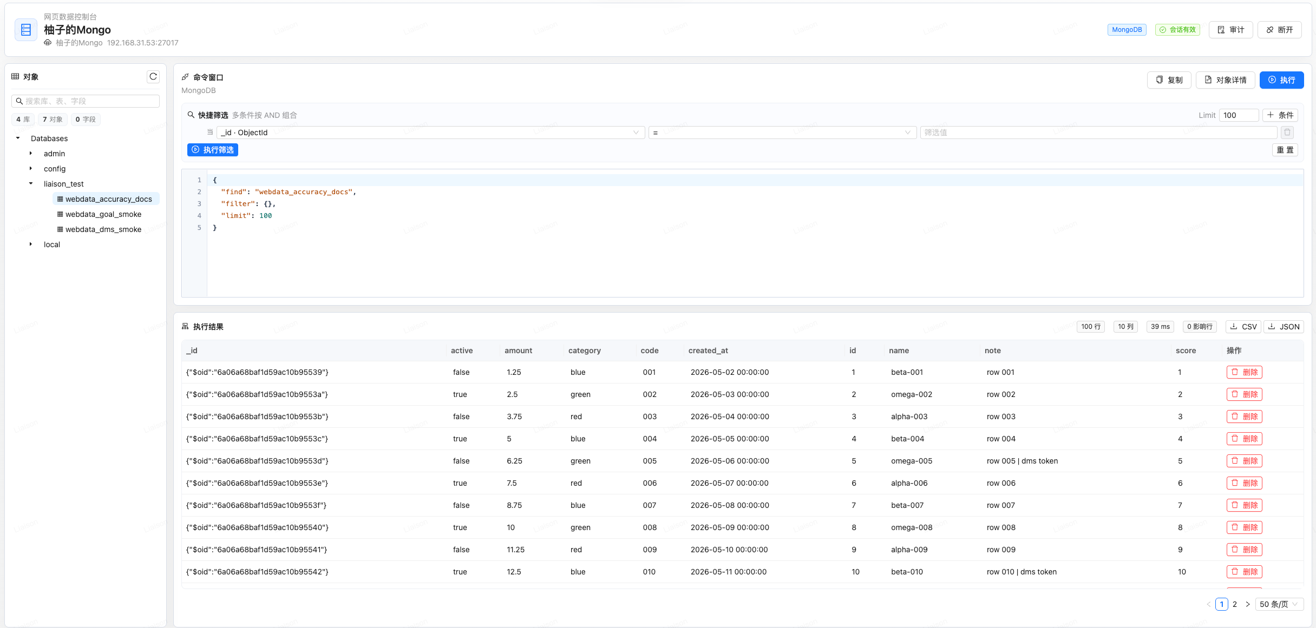Click the 100 行 row count badge

click(x=1091, y=327)
